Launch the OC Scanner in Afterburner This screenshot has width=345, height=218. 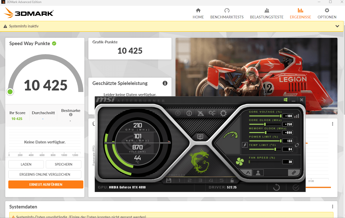[212, 113]
